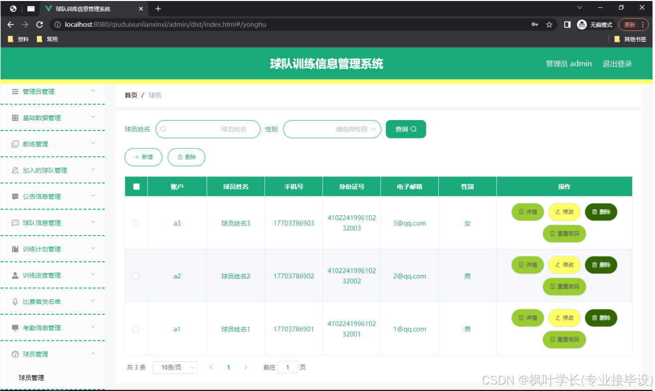Click email cell 2@qq.com
This screenshot has width=655, height=391.
409,276
